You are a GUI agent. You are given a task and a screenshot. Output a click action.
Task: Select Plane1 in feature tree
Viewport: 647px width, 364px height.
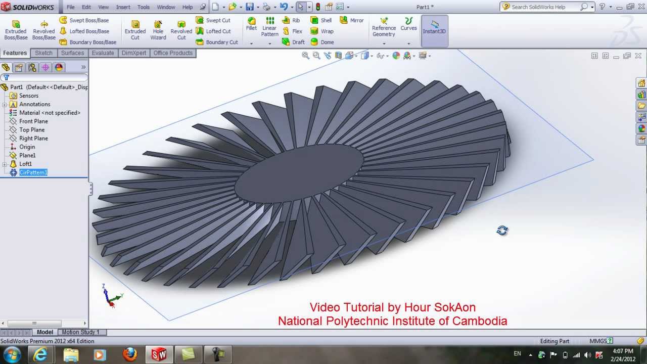(x=27, y=156)
